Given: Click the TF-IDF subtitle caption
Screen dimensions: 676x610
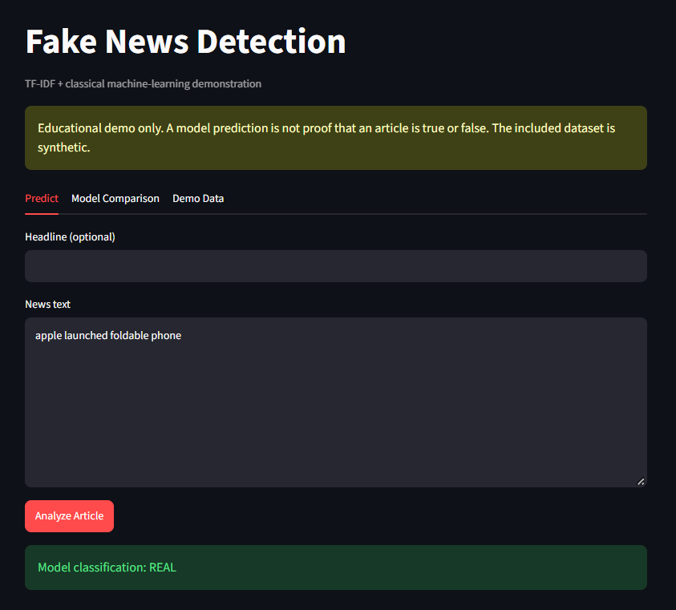Looking at the screenshot, I should pyautogui.click(x=143, y=83).
